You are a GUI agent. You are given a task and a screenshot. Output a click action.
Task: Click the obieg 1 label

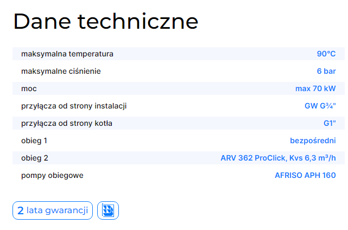tap(34, 140)
